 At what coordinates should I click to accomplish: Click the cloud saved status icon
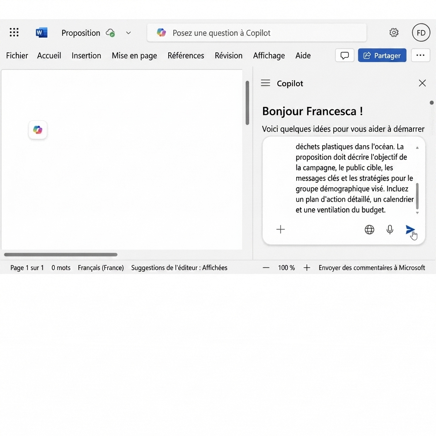coord(110,33)
